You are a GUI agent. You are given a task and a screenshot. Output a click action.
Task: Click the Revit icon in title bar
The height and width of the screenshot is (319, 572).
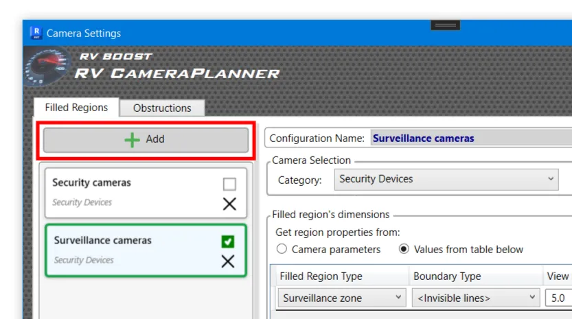coord(36,33)
